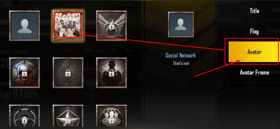Screen dimensions: 280x129
Task: Switch to the Flag tab
Action: (254, 32)
